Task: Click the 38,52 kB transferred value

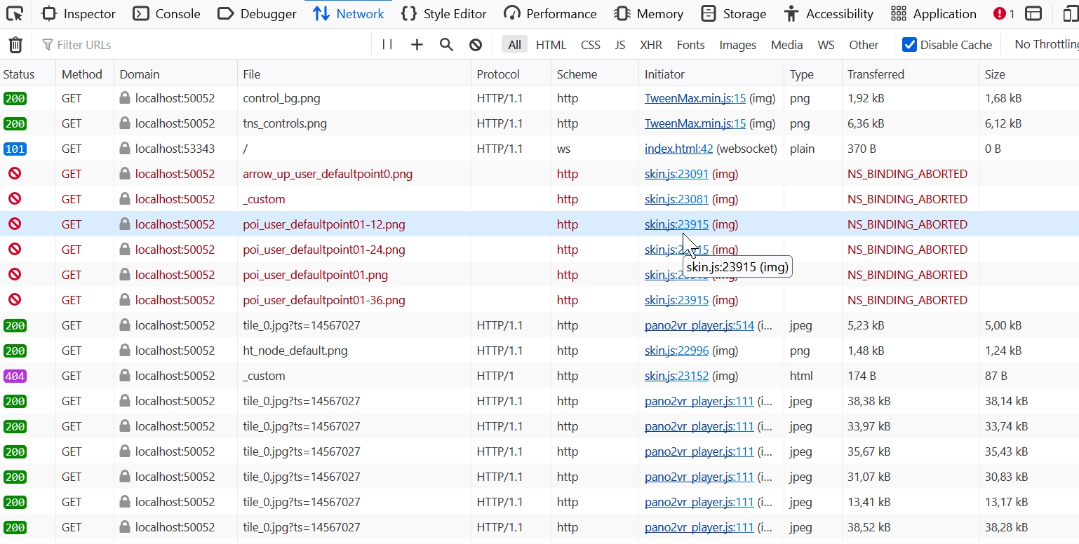Action: coord(869,527)
